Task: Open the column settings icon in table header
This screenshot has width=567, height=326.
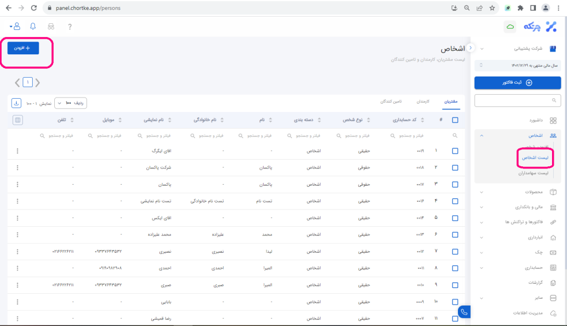Action: click(x=17, y=120)
